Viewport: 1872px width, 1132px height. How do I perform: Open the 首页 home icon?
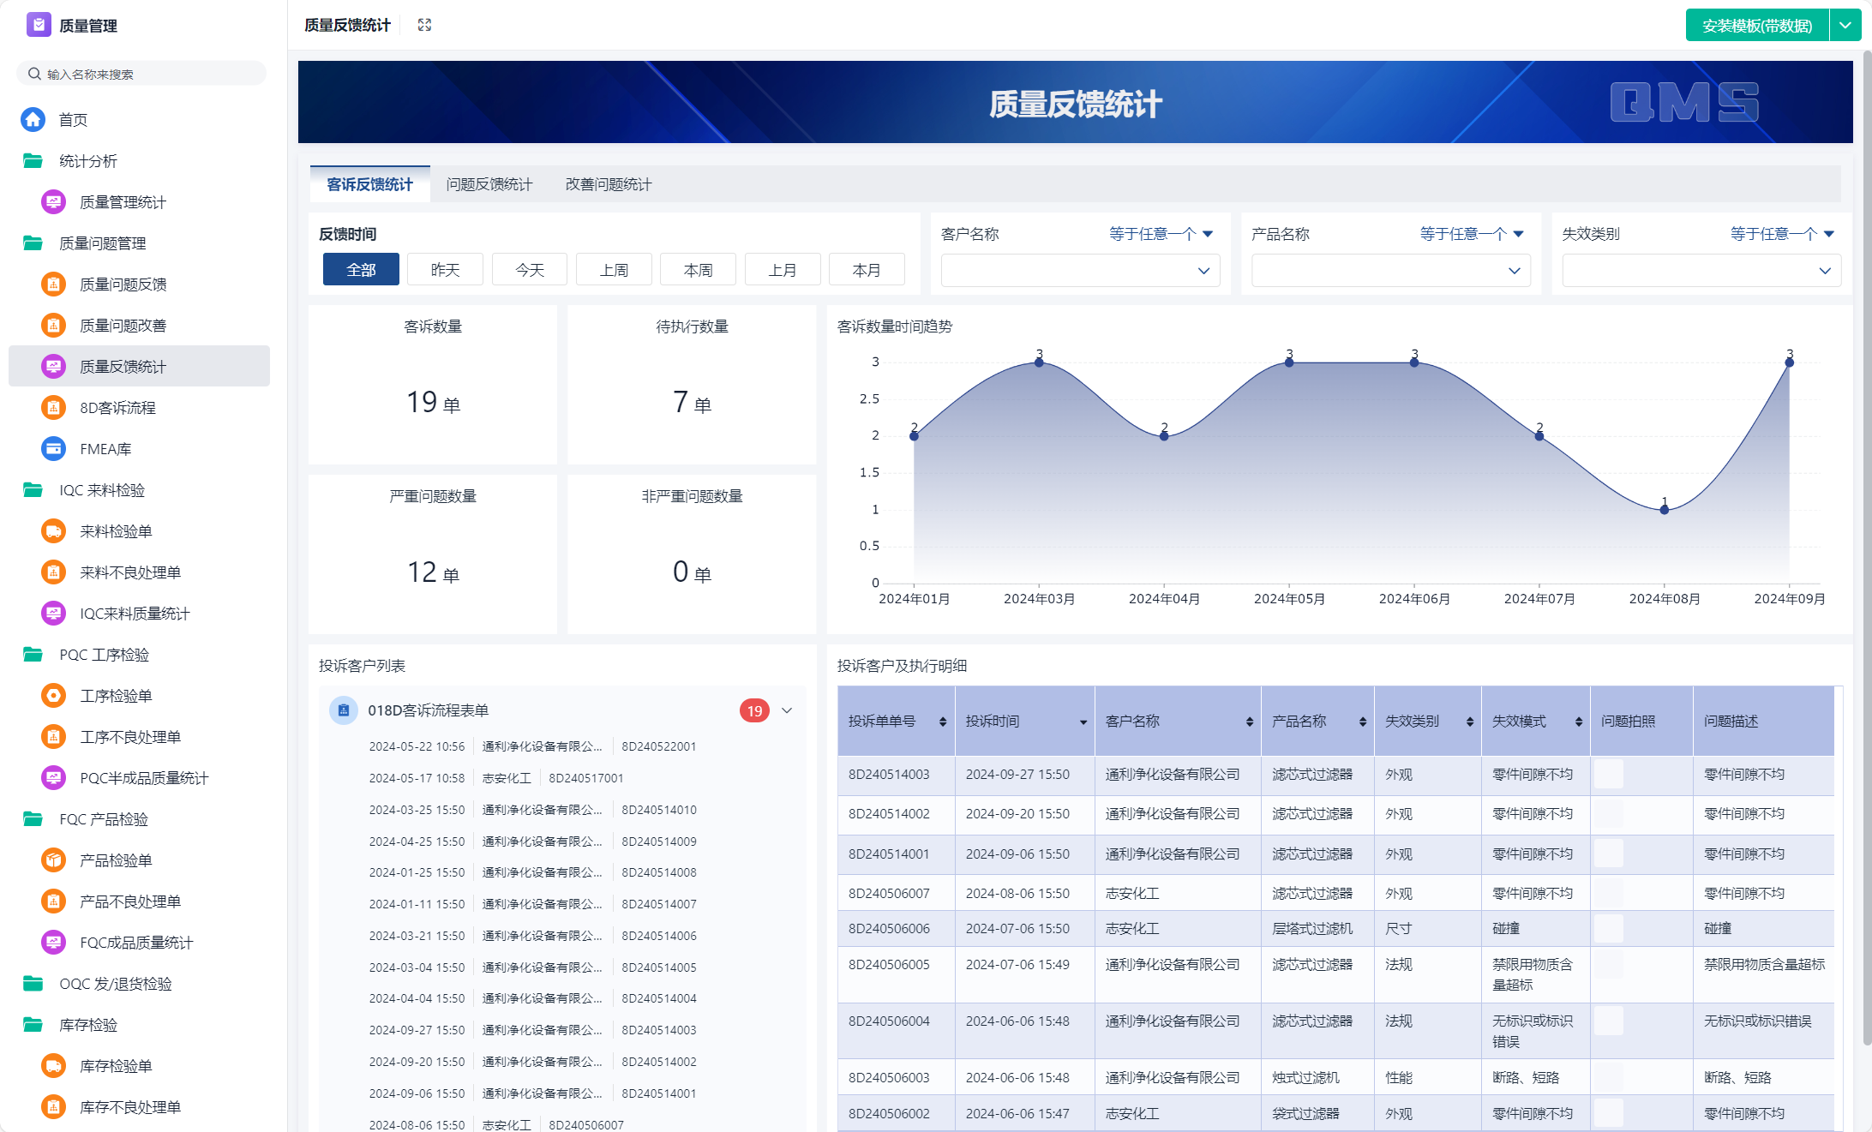point(33,119)
